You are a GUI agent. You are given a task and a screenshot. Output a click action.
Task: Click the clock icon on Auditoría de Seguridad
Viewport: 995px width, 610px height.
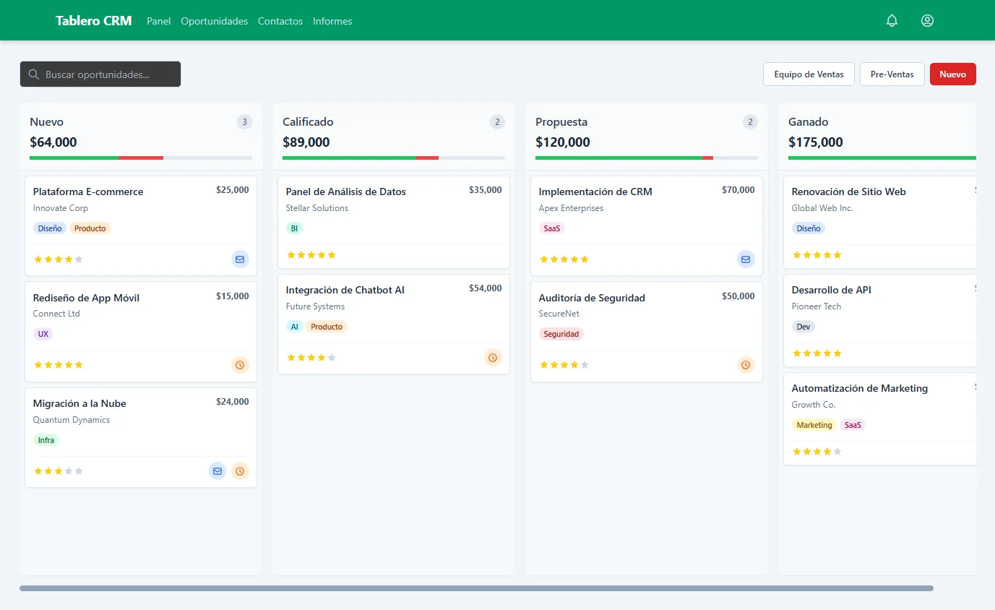coord(745,365)
